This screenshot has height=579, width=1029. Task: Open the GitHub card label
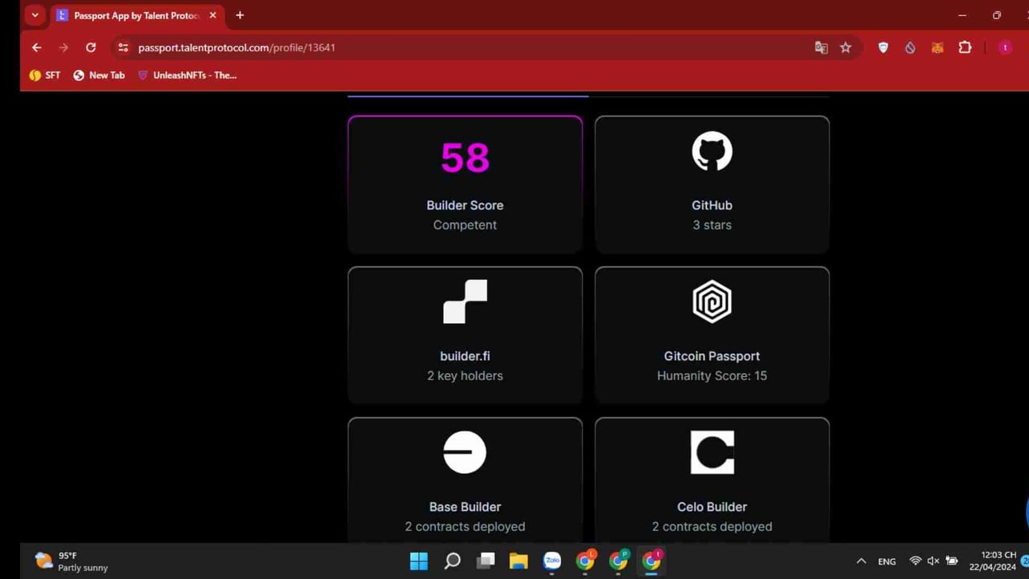point(712,205)
